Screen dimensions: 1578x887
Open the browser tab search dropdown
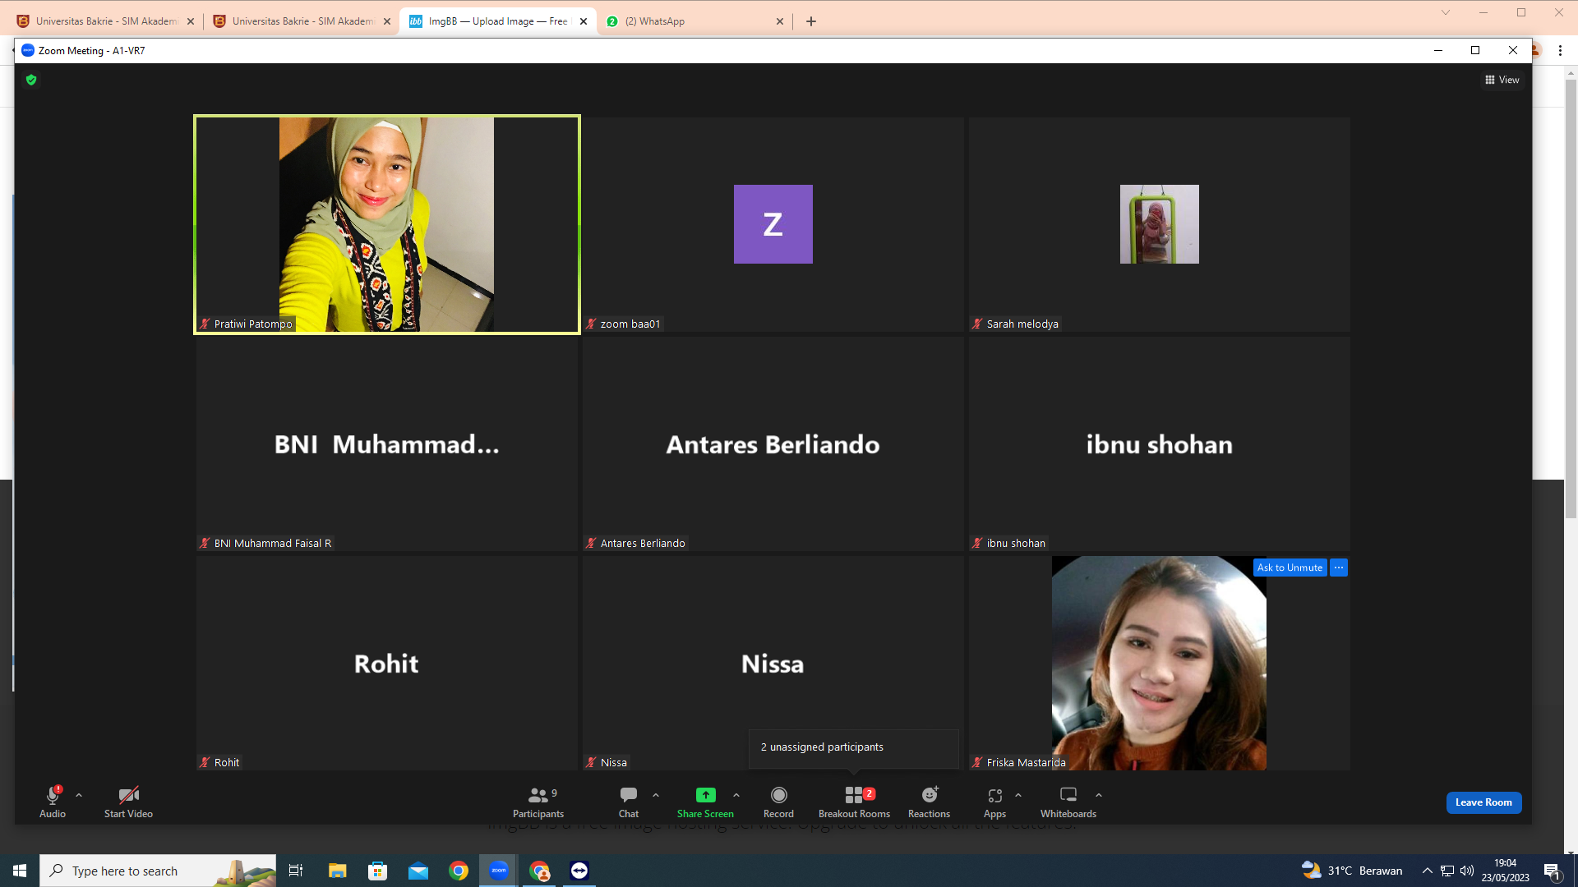click(1446, 12)
